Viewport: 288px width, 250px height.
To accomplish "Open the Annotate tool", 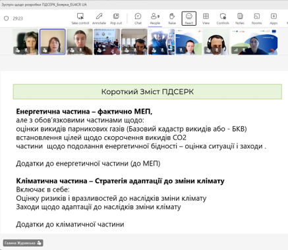I will click(x=99, y=18).
